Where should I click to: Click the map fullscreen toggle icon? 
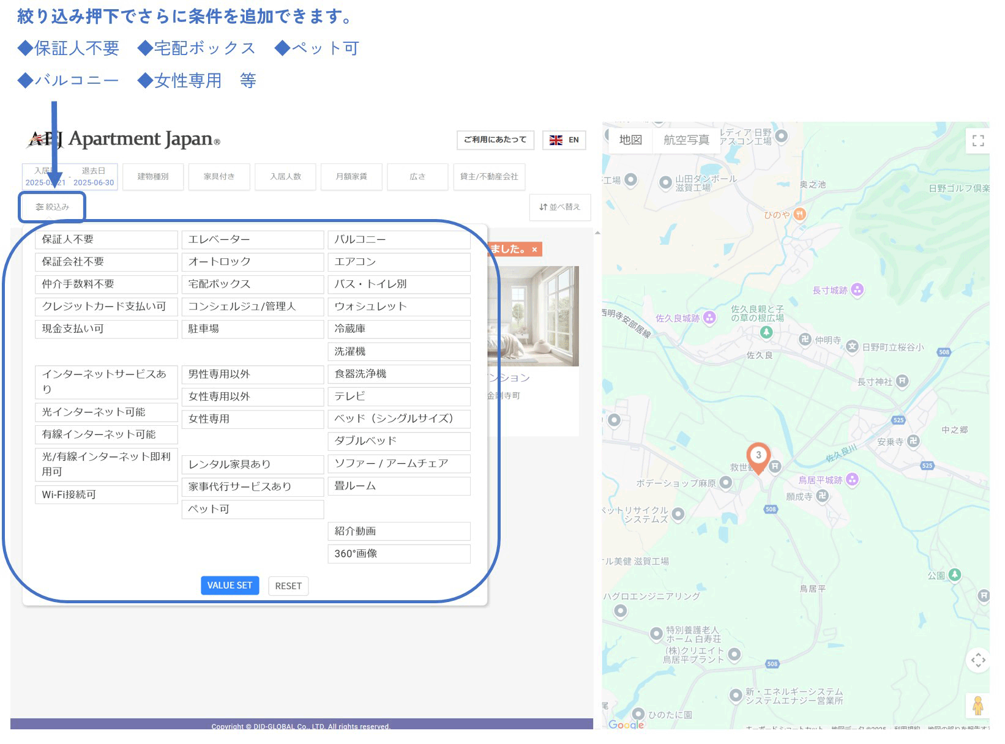[977, 141]
